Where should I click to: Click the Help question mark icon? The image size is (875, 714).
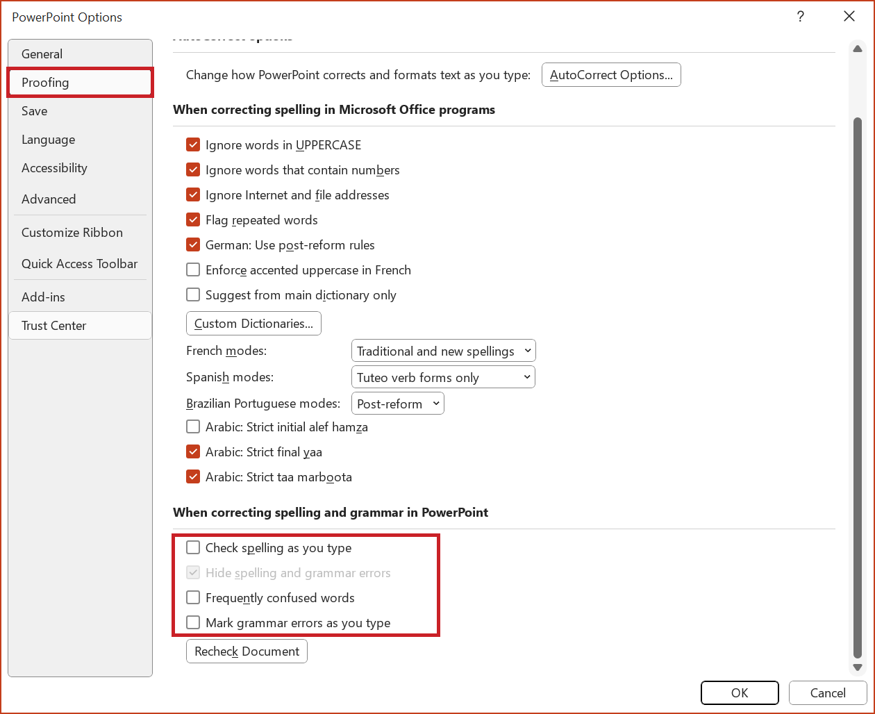tap(801, 17)
